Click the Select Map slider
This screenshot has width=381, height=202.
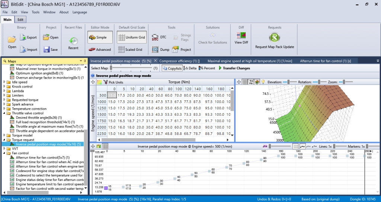[131, 68]
